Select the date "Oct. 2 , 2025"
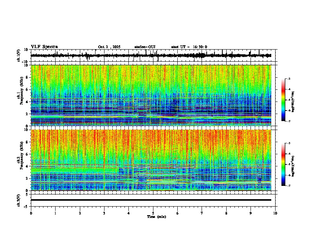This screenshot has height=239, width=310. 109,47
